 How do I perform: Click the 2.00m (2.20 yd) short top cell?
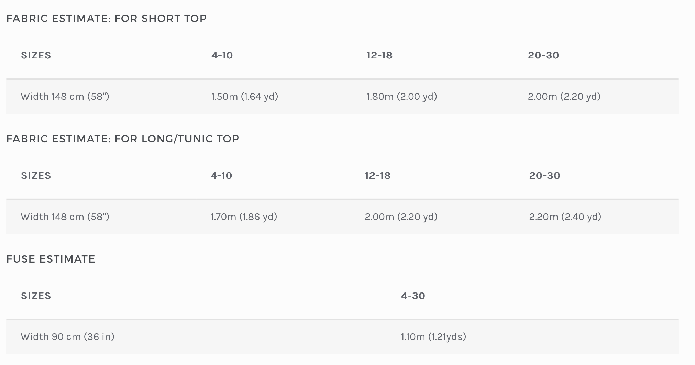(x=564, y=96)
